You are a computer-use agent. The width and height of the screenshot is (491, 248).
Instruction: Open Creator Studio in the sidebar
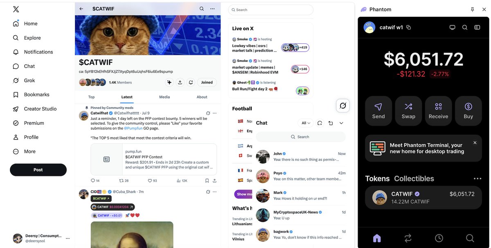[34, 109]
